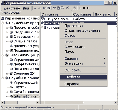Viewport: 118px width, 110px height.
Task: Expand the Оповещения и журналы node
Action: (x=7, y=37)
